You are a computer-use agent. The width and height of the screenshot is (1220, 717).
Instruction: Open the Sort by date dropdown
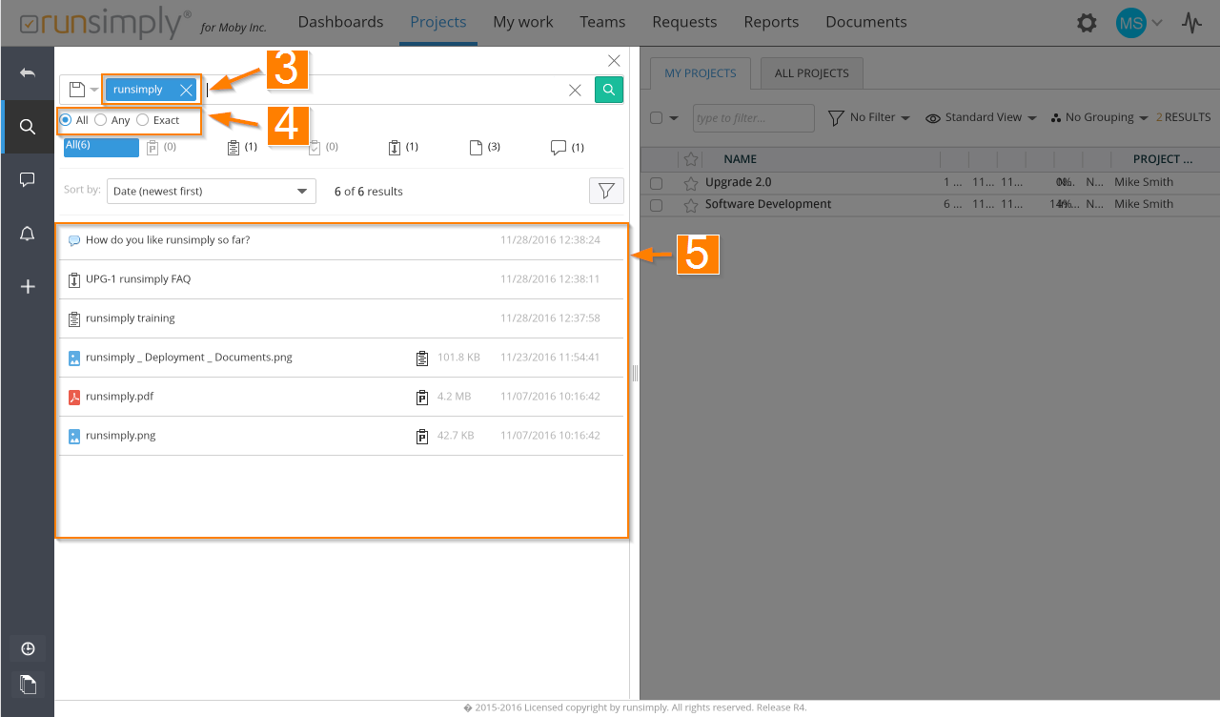pos(211,191)
